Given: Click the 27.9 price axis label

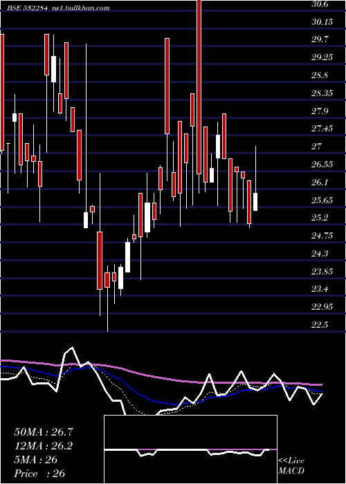Looking at the screenshot, I should 320,111.
